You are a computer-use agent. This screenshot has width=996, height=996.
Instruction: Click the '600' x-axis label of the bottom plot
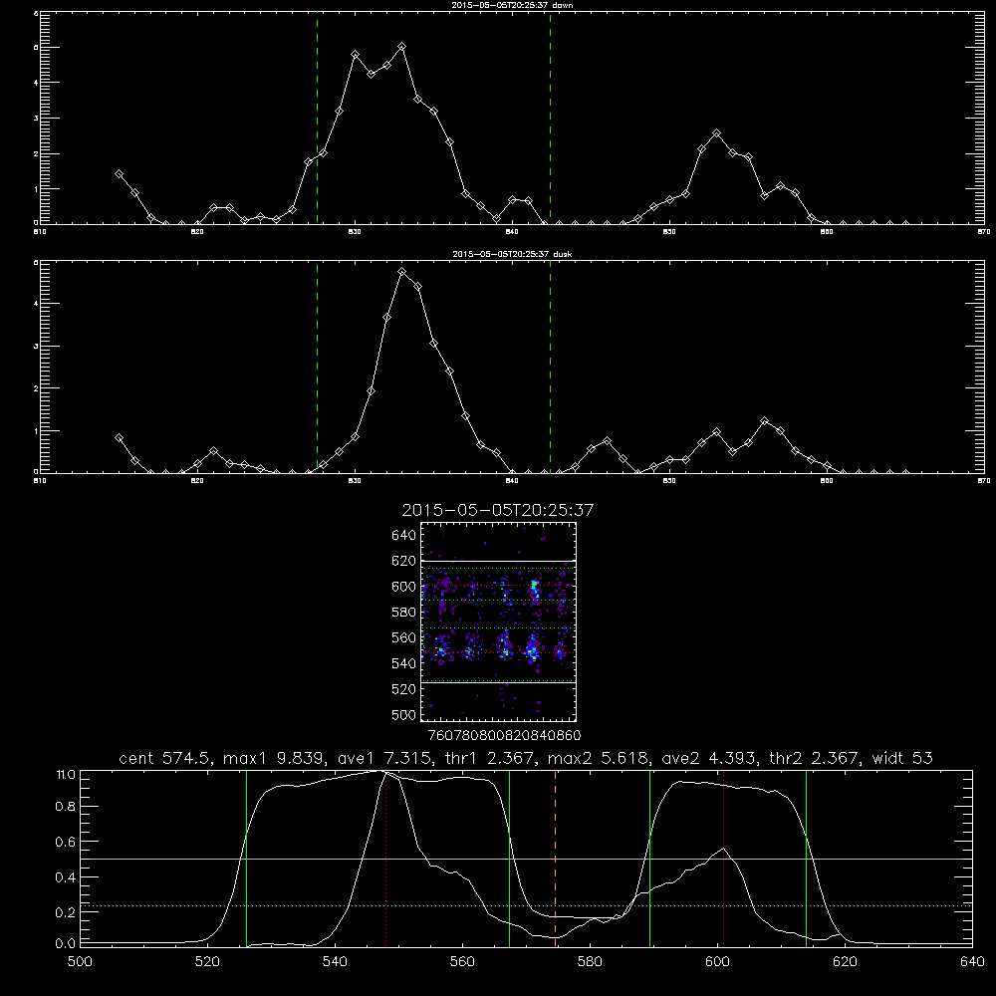pyautogui.click(x=717, y=962)
